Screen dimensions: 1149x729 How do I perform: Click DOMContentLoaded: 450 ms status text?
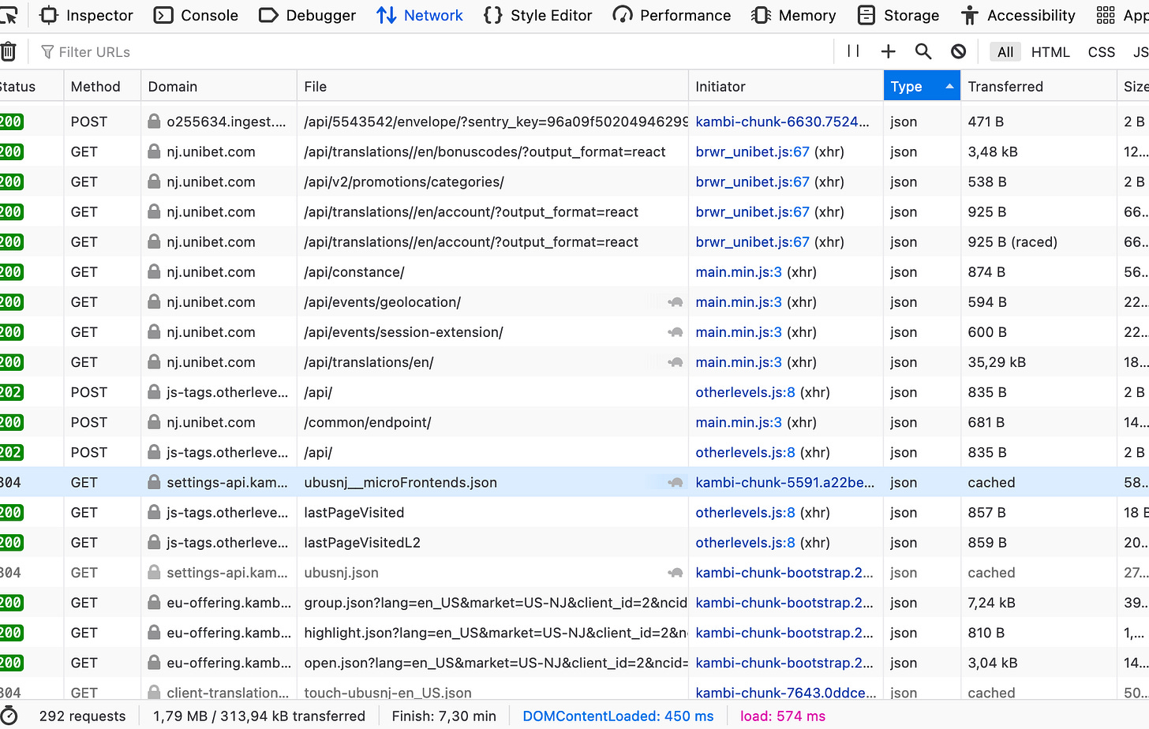tap(618, 716)
